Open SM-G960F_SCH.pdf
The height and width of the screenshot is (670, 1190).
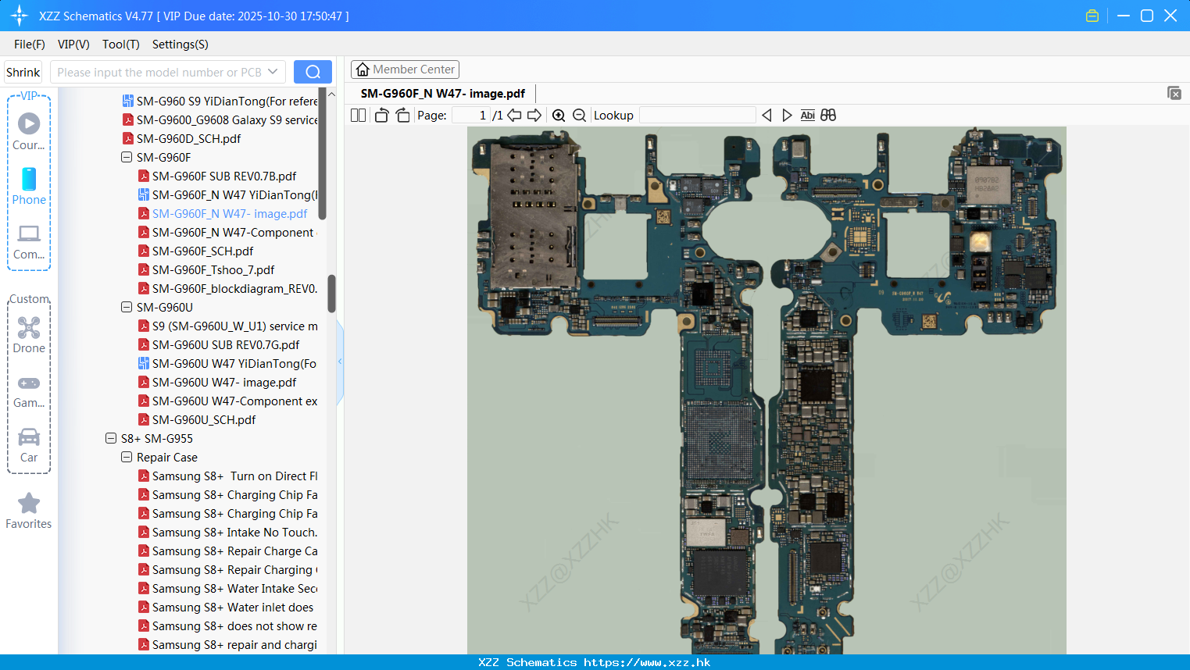[x=202, y=251]
